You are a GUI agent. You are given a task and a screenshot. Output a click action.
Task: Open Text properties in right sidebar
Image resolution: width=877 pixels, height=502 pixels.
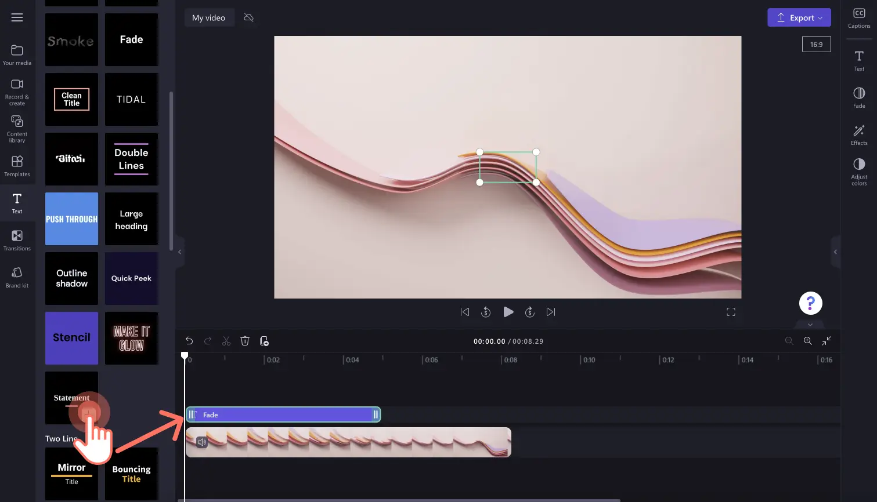tap(859, 60)
